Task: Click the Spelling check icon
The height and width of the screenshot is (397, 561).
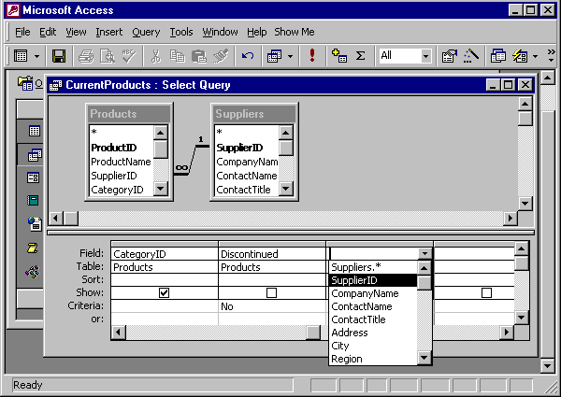Action: point(129,56)
